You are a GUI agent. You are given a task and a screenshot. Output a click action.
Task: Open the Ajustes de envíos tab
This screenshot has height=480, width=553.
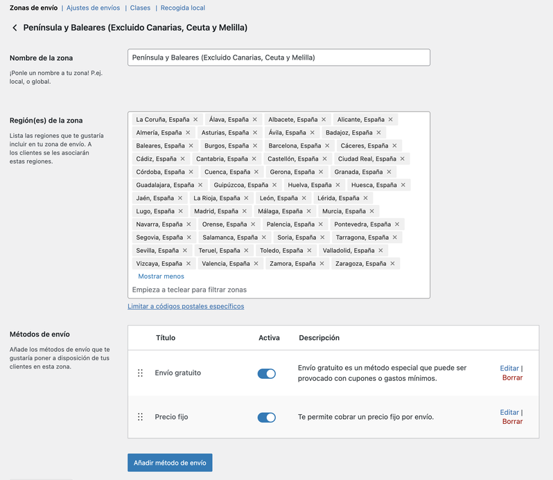click(x=93, y=8)
